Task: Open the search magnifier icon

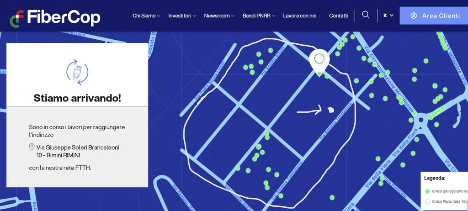Action: tap(366, 15)
